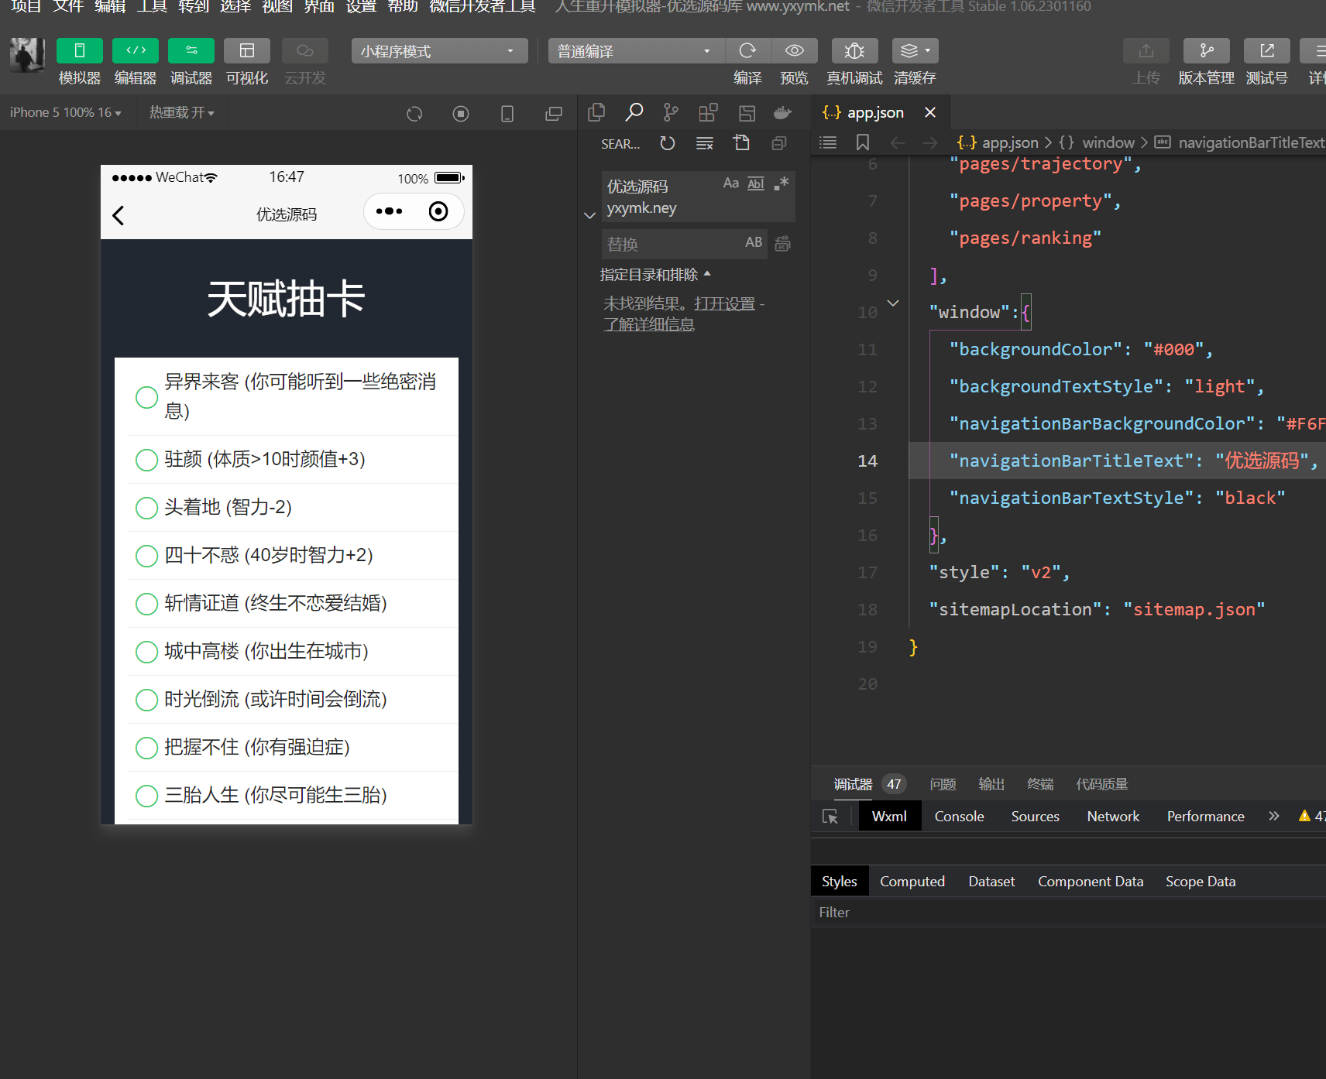Open the preview eye icon
1326x1079 pixels.
click(794, 51)
